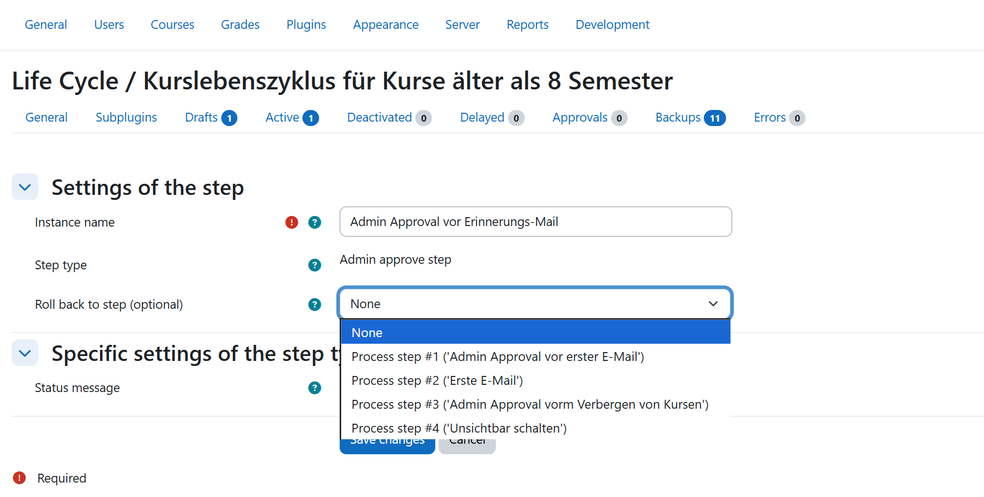This screenshot has width=984, height=497.
Task: Close the Roll back to step dropdown
Action: coord(713,304)
